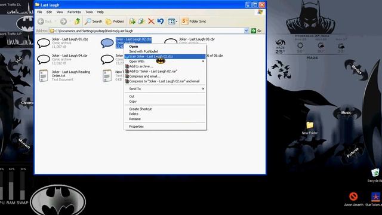Open the Views dropdown button
This screenshot has width=382, height=215.
[x=172, y=21]
